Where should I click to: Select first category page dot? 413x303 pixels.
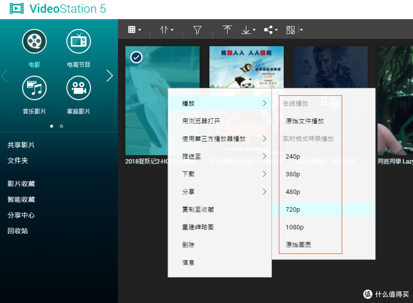[x=52, y=126]
